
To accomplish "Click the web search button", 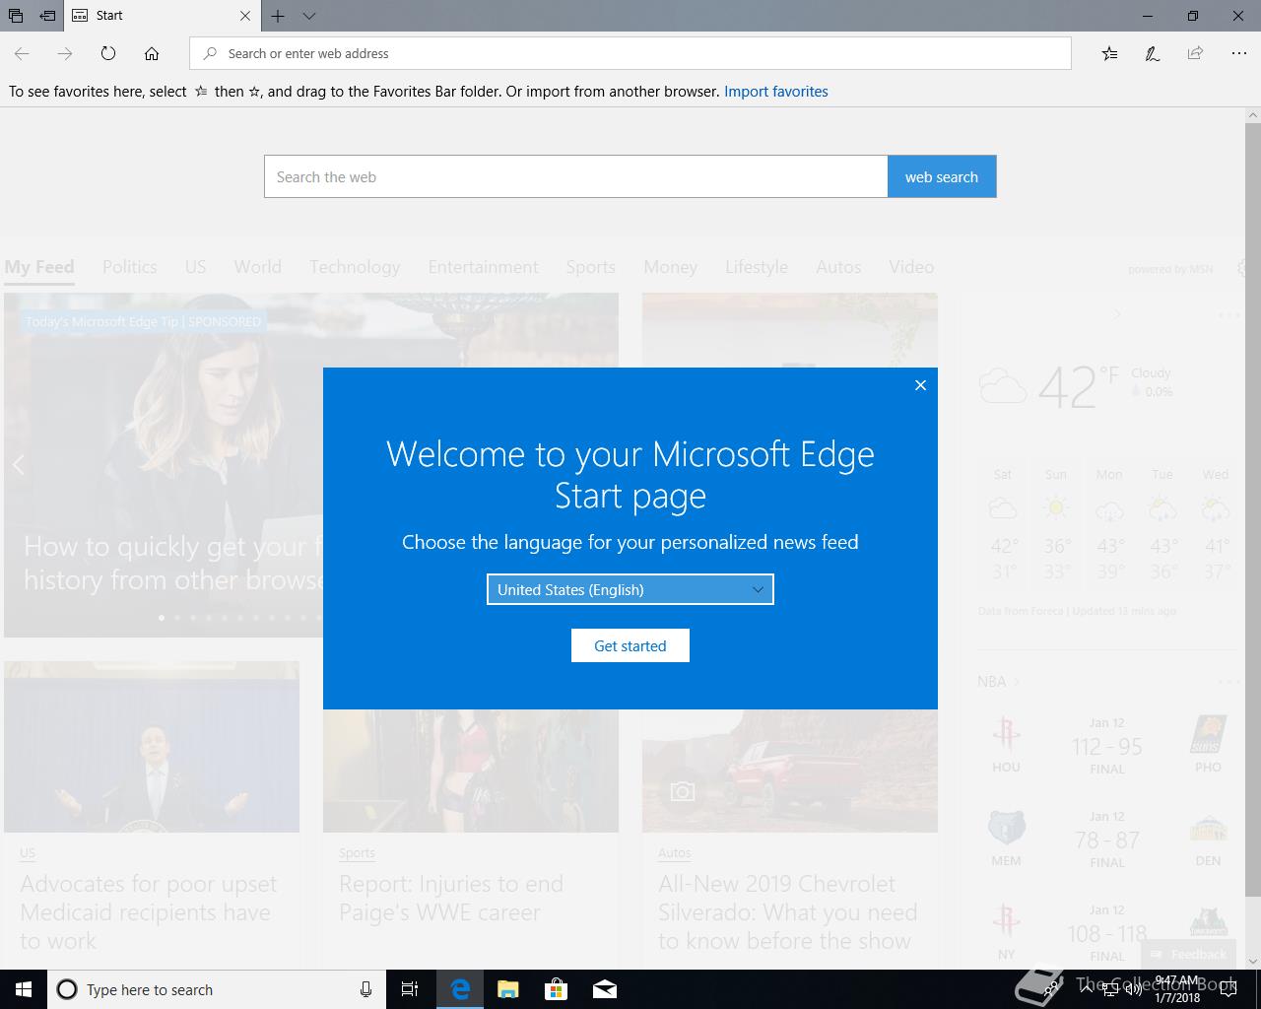I will [942, 176].
